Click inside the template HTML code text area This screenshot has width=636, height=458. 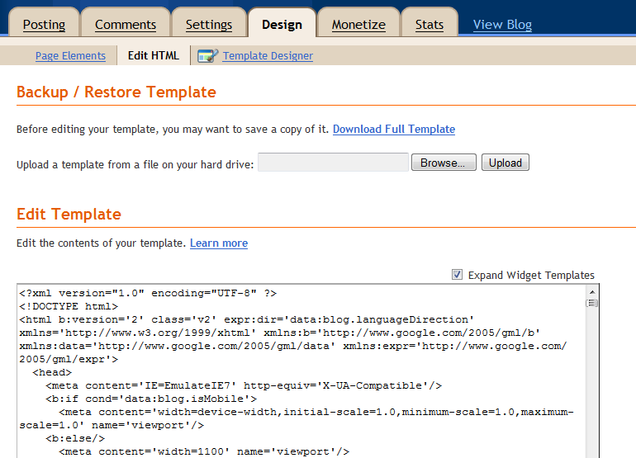[x=301, y=371]
